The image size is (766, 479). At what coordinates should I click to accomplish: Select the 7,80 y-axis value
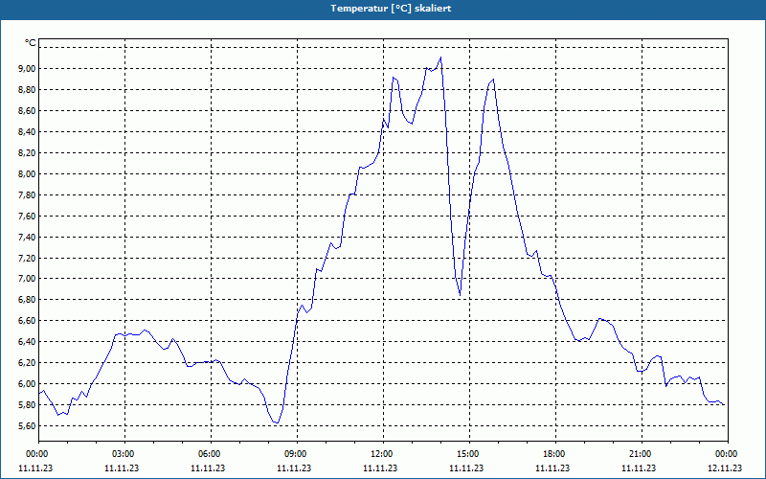(x=27, y=195)
